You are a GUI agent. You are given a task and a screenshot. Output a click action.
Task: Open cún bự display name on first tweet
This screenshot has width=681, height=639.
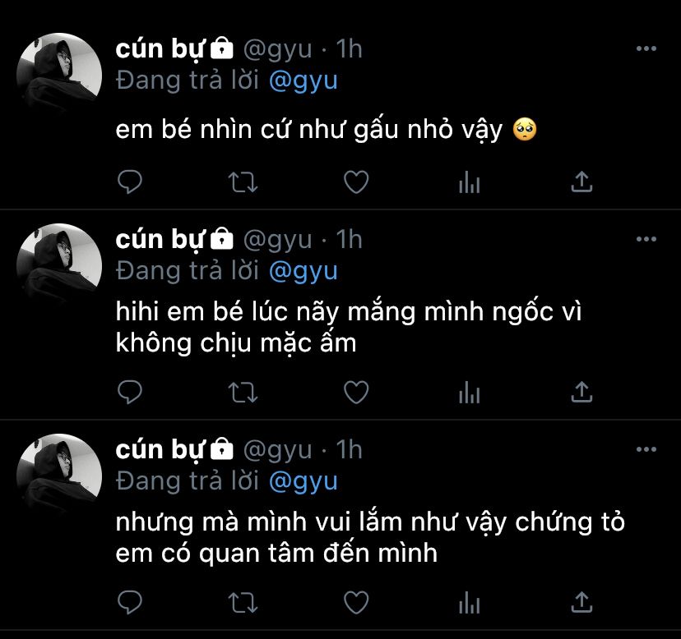click(x=160, y=48)
